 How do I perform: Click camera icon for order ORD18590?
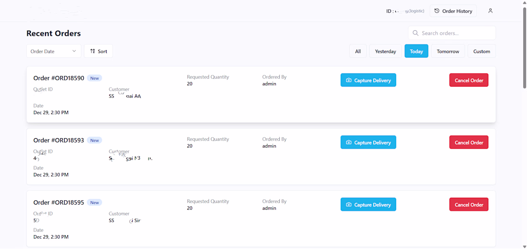click(x=349, y=80)
